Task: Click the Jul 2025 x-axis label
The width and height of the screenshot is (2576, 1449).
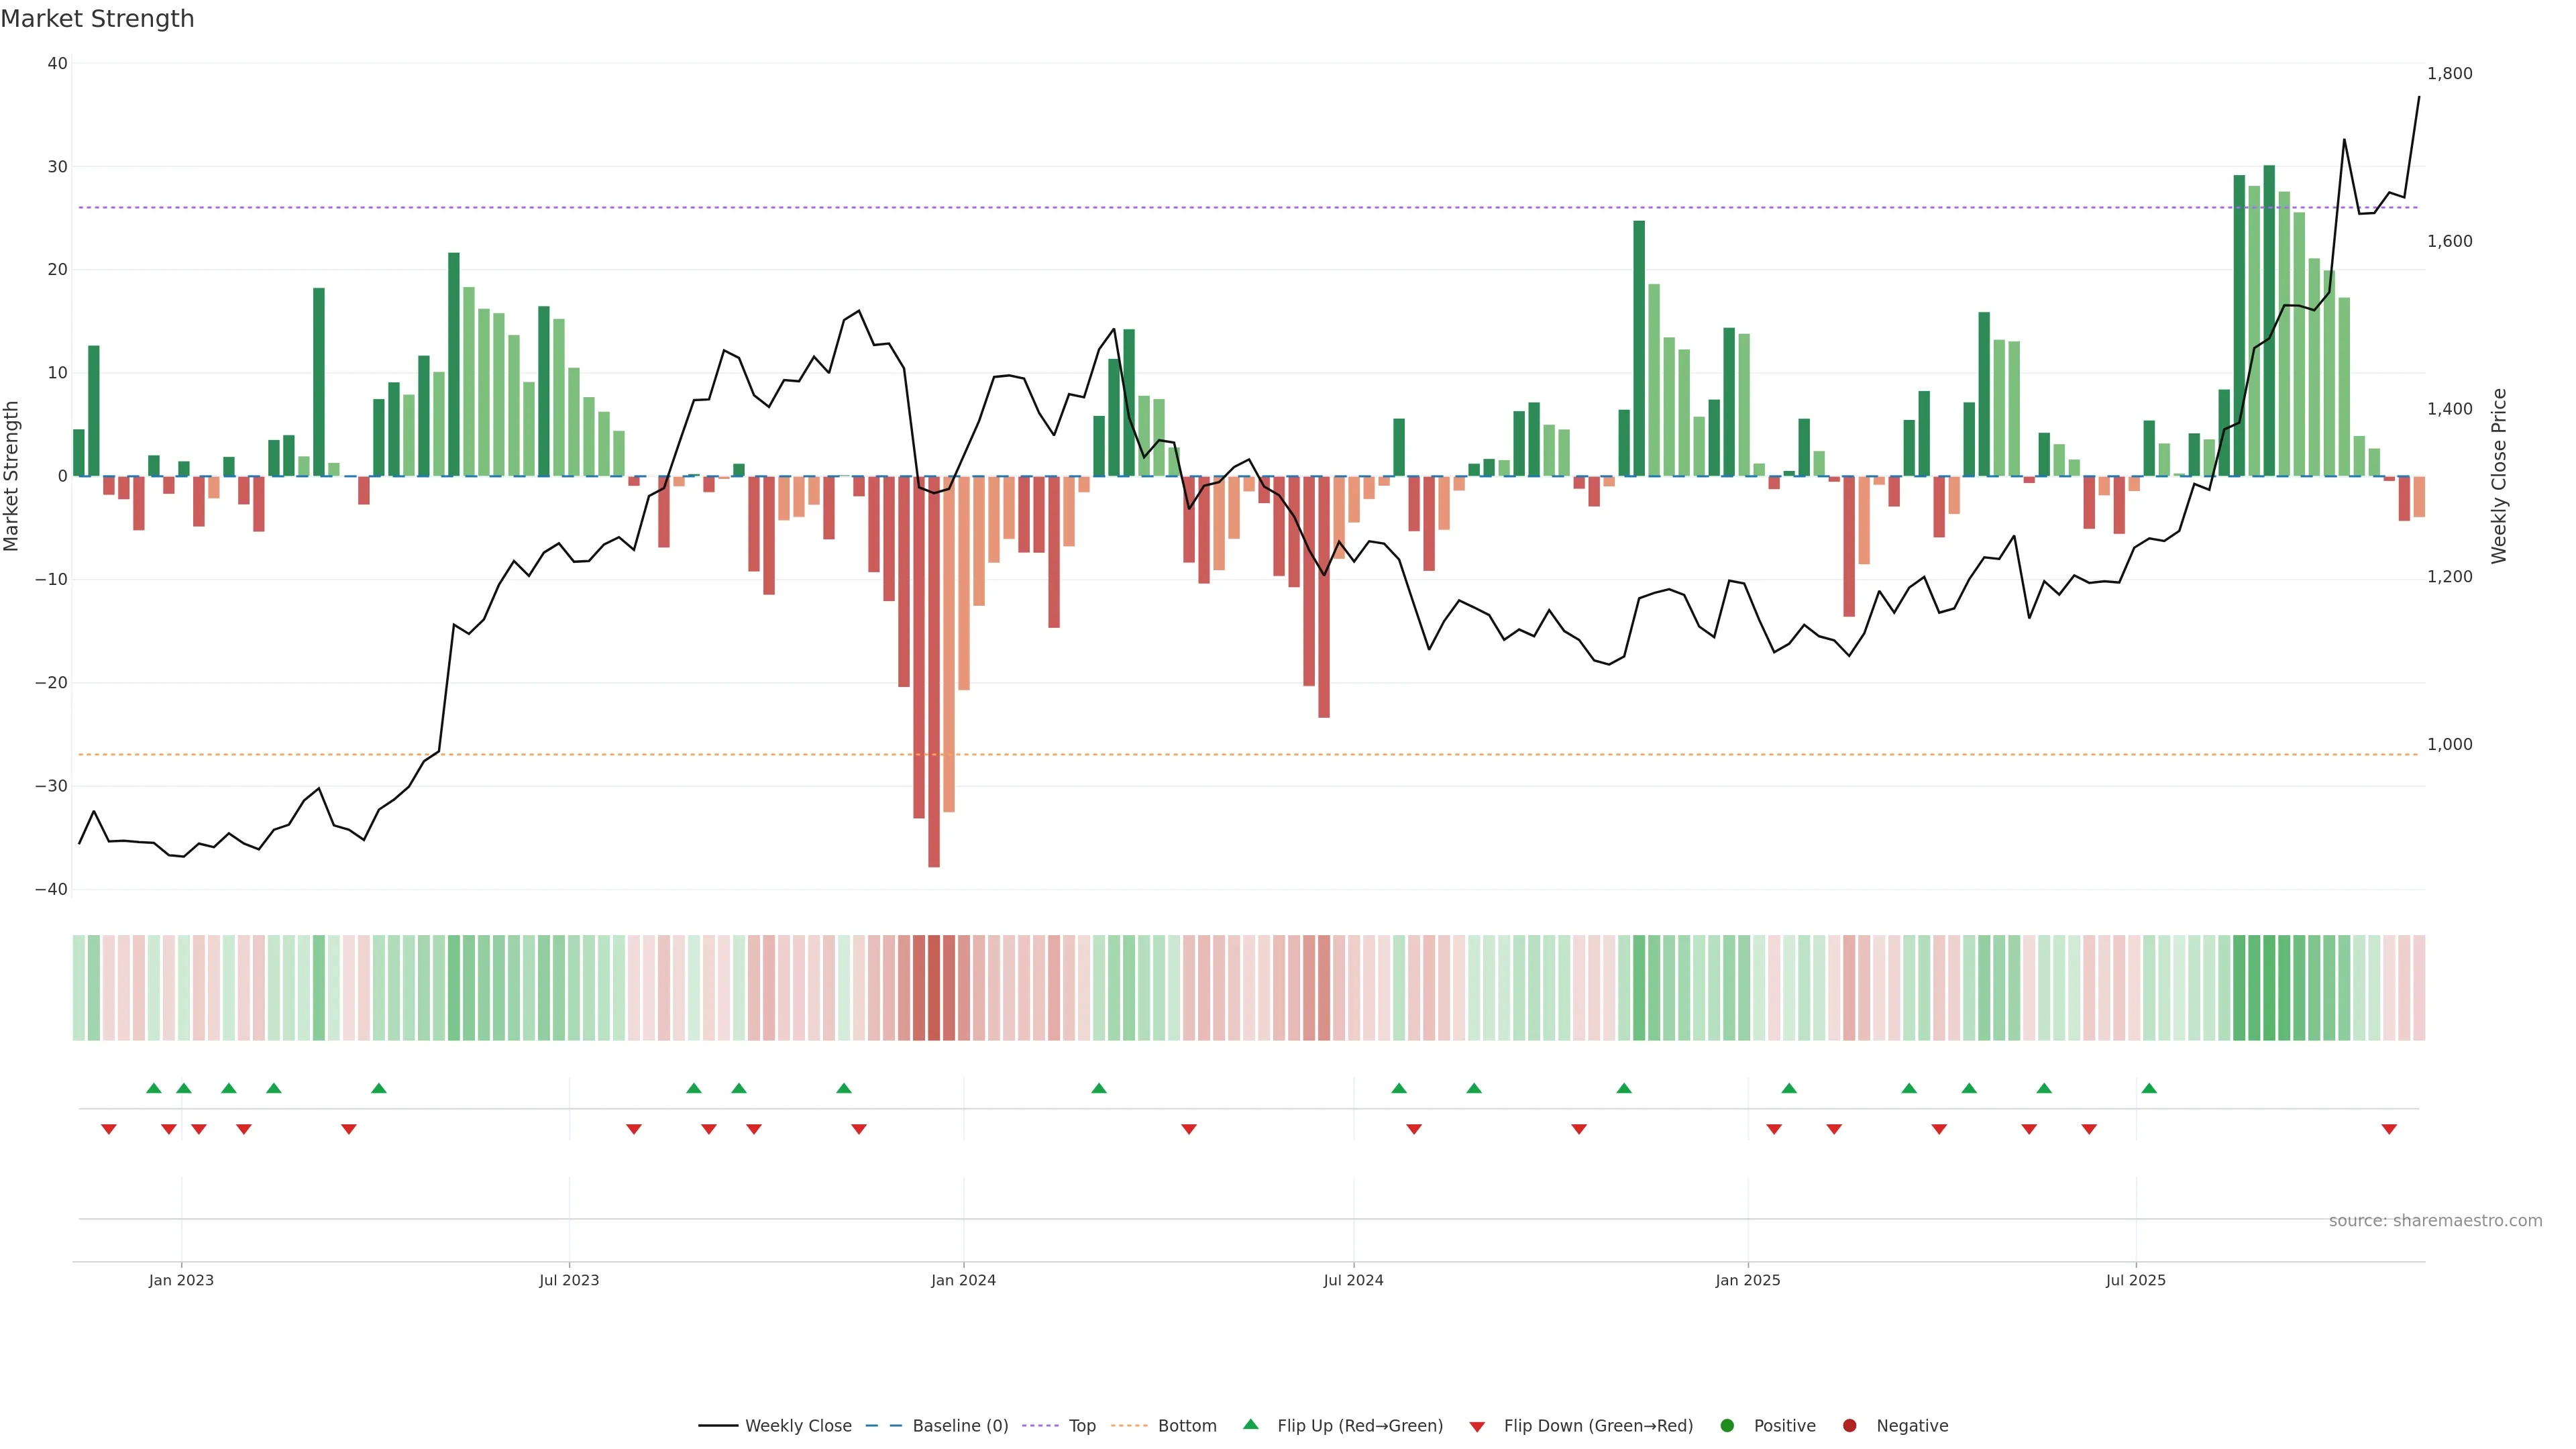Action: point(2135,1280)
